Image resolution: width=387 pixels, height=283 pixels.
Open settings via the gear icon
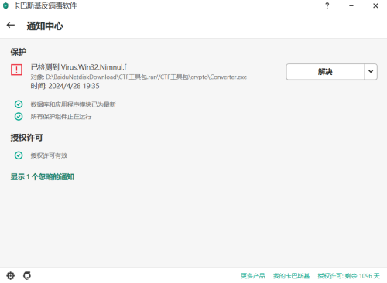(x=11, y=276)
